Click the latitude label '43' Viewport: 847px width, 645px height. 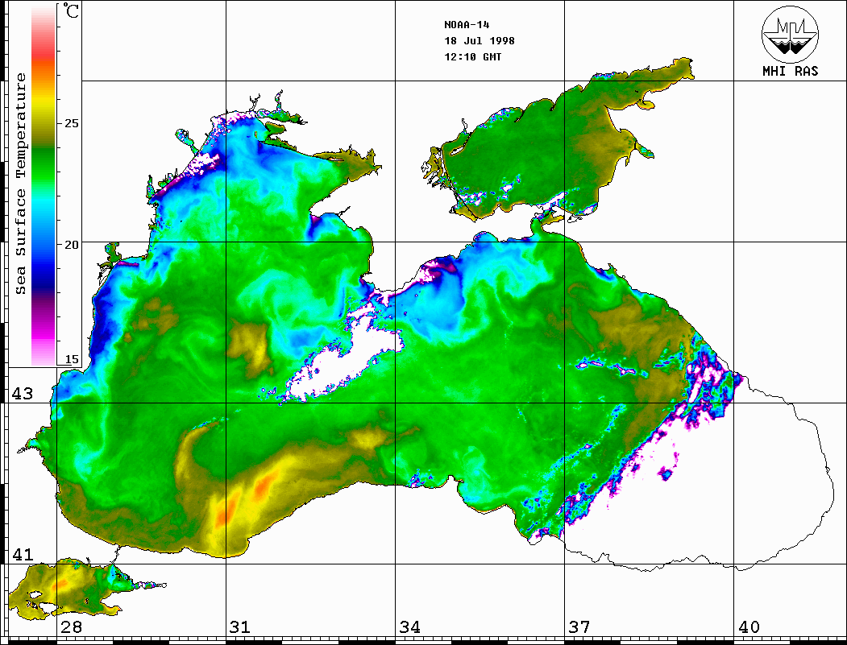click(23, 394)
